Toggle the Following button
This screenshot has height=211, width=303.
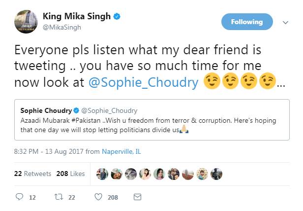pos(246,22)
